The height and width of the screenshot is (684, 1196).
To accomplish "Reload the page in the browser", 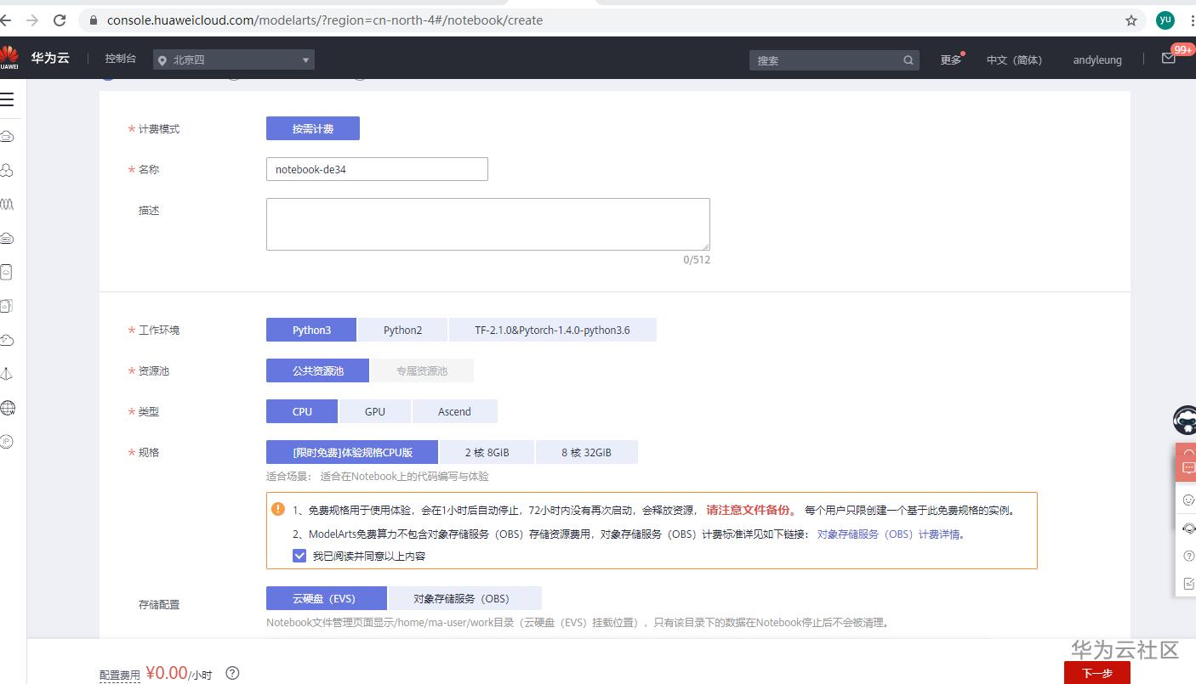I will pyautogui.click(x=60, y=20).
